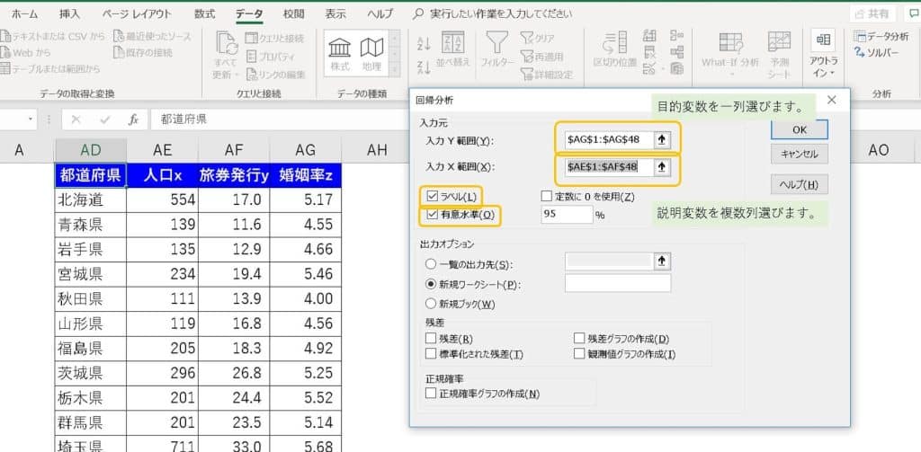Select column header AE
Screen dimensions: 921x452
(162, 150)
